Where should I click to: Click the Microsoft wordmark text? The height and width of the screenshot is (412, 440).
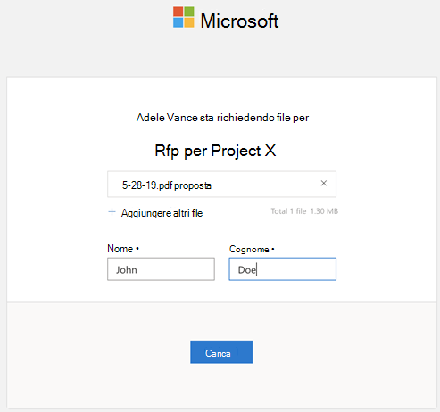[x=239, y=21]
